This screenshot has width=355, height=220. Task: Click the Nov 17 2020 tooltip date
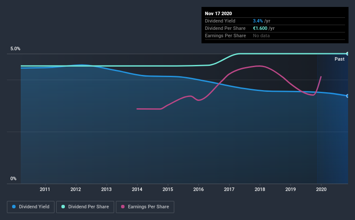click(218, 13)
